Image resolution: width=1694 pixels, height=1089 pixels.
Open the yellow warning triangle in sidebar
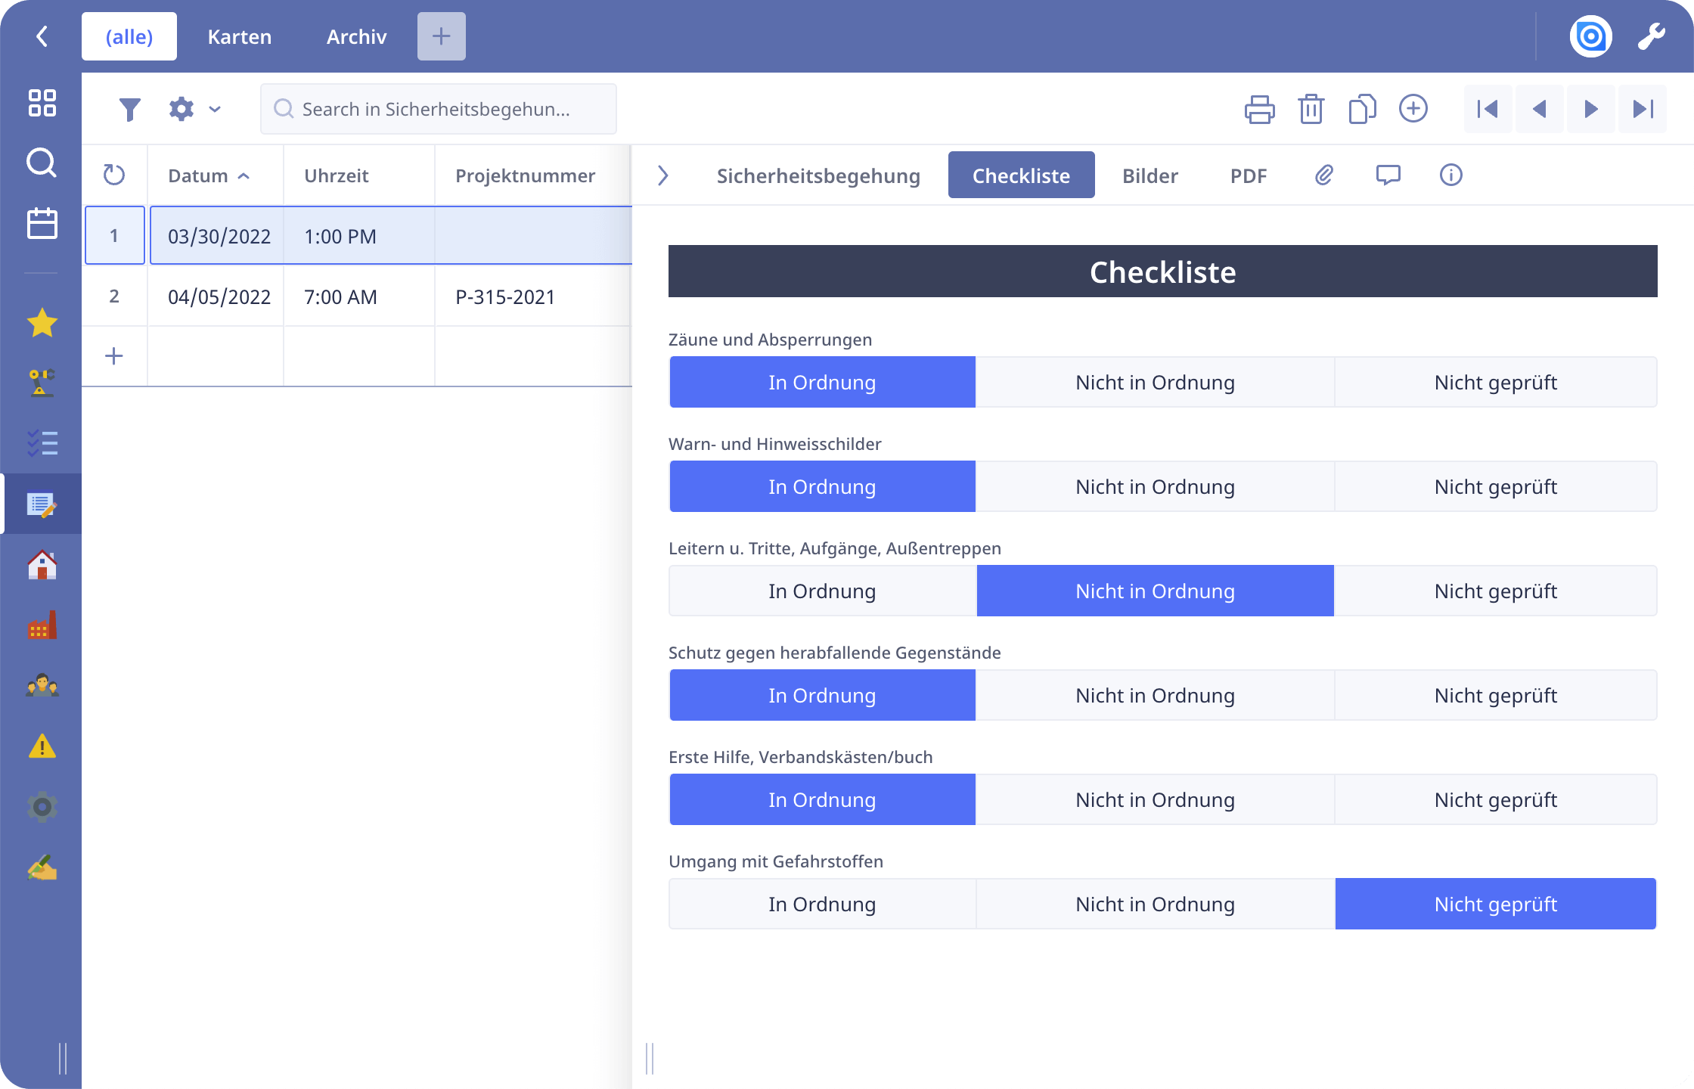coord(42,746)
